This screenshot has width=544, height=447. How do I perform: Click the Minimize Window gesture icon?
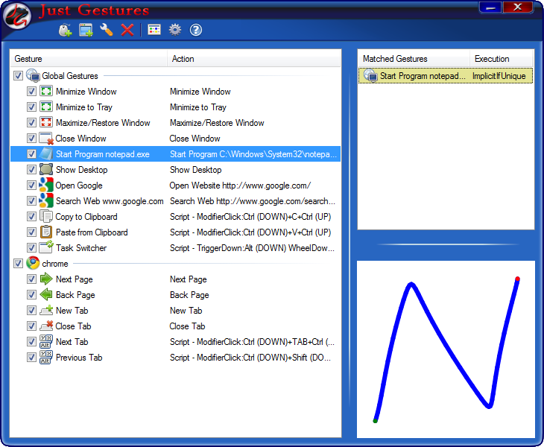click(45, 91)
